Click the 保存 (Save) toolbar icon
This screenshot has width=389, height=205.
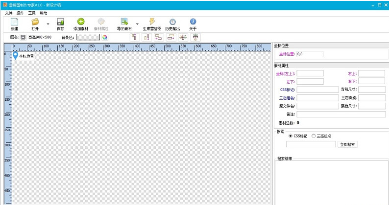point(60,22)
